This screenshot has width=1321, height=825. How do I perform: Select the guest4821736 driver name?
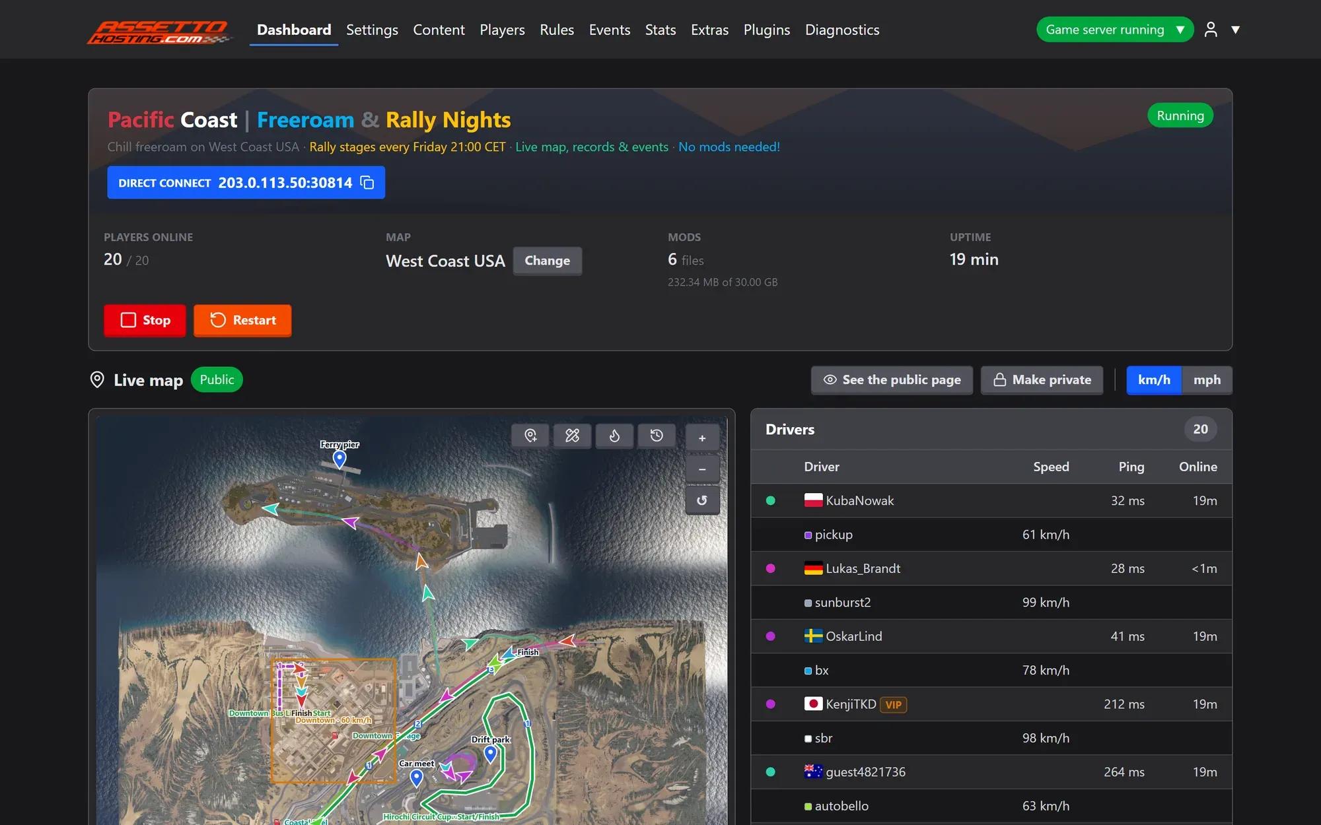(865, 772)
